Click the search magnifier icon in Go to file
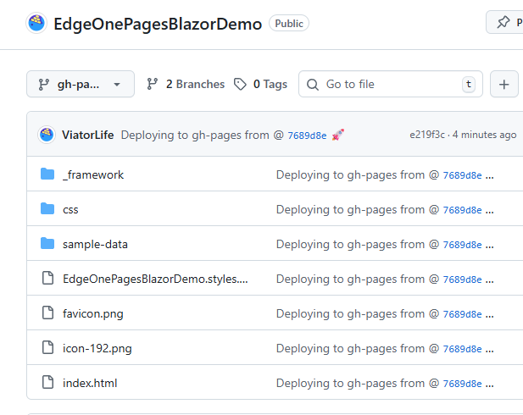Image resolution: width=523 pixels, height=415 pixels. tap(313, 85)
